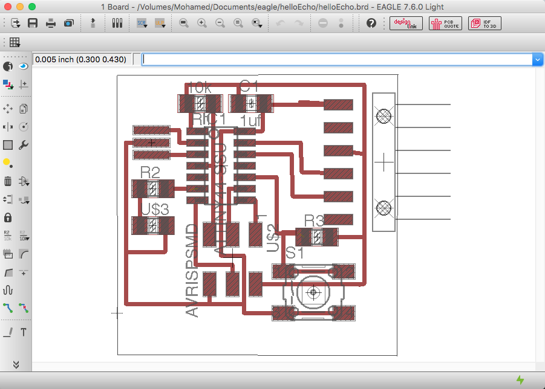The width and height of the screenshot is (545, 389).
Task: Click the S1 pushbutton component on board
Action: [313, 292]
